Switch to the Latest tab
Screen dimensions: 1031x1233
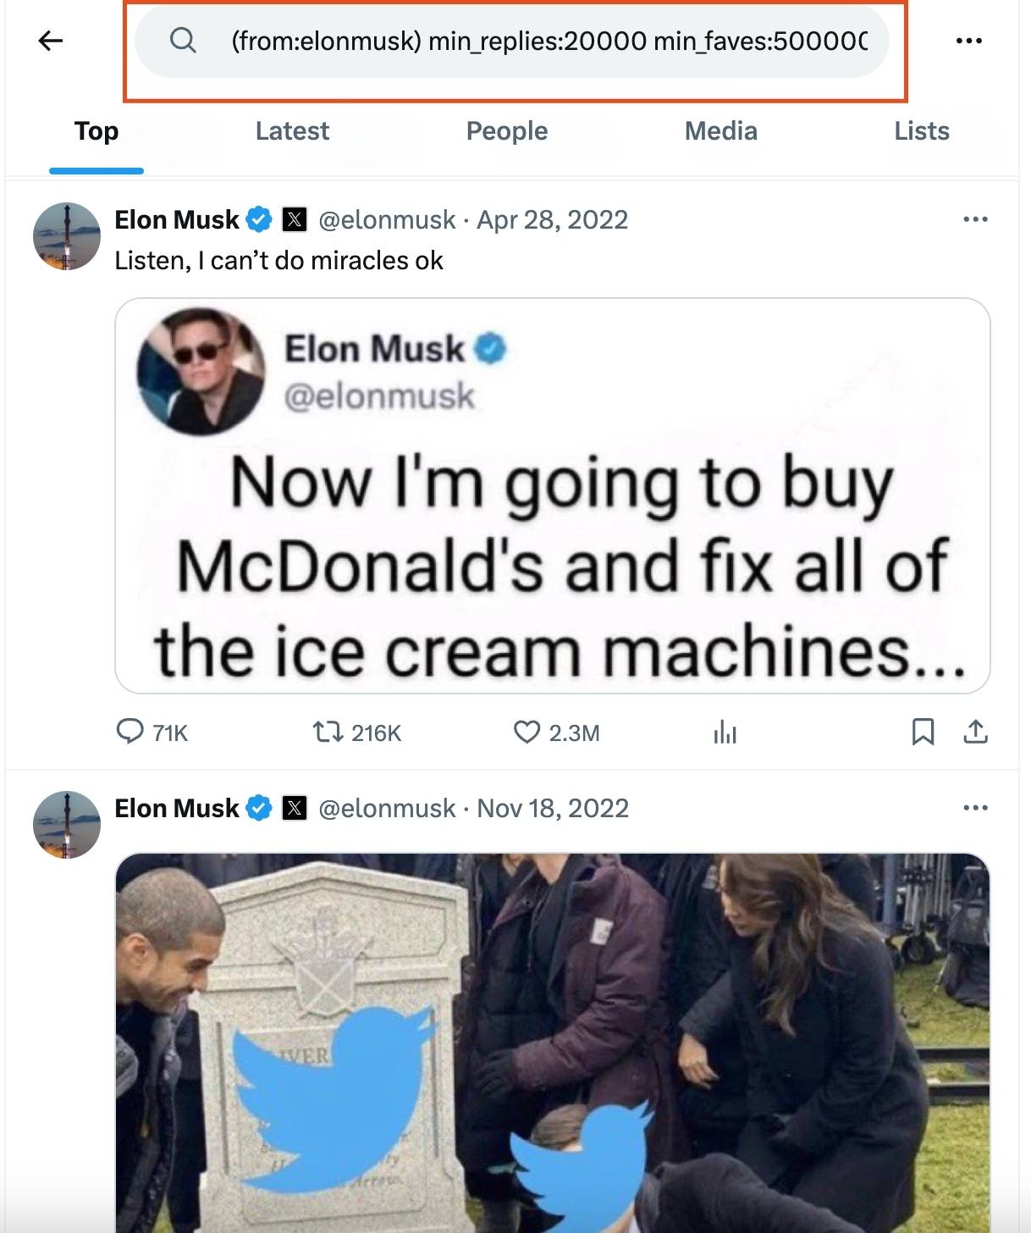coord(292,131)
